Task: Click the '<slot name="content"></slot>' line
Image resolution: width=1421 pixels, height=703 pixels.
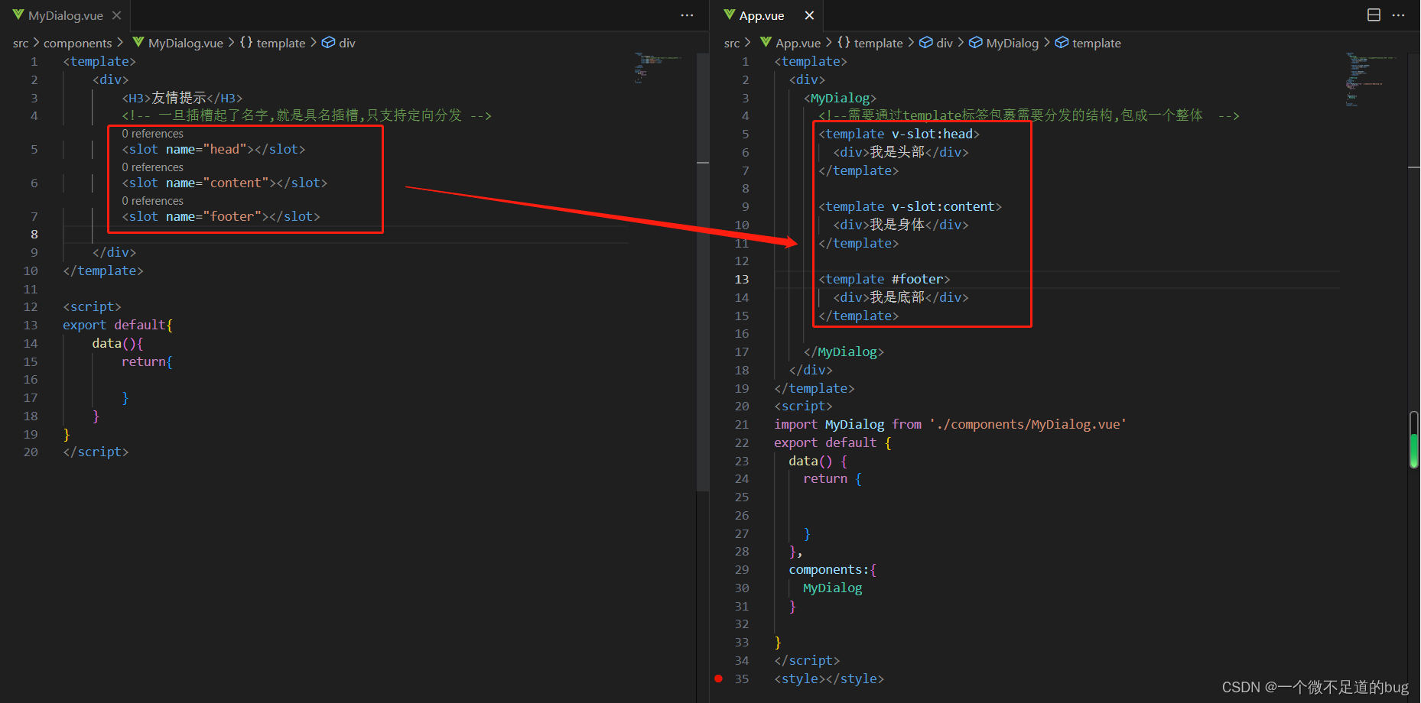Action: tap(225, 183)
